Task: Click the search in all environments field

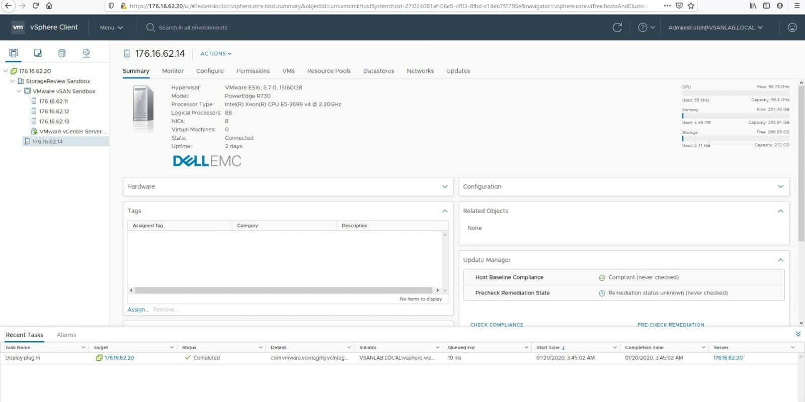Action: pos(193,28)
